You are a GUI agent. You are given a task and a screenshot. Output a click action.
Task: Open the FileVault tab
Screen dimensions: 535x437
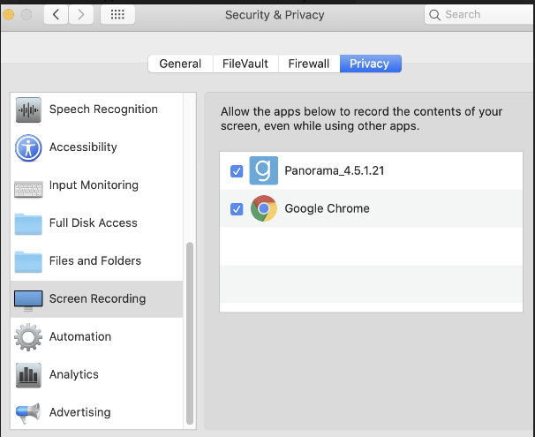[244, 64]
